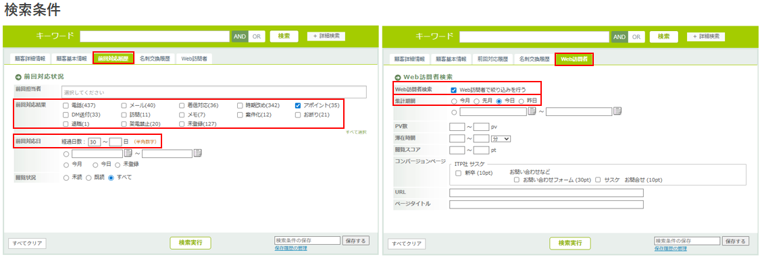The height and width of the screenshot is (257, 760).
Task: Select 今日 radio under 前回対応日
Action: (x=95, y=165)
